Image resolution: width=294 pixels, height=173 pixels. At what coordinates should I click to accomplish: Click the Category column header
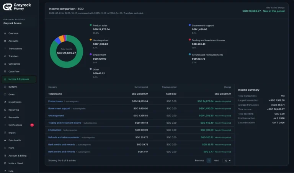pyautogui.click(x=52, y=87)
